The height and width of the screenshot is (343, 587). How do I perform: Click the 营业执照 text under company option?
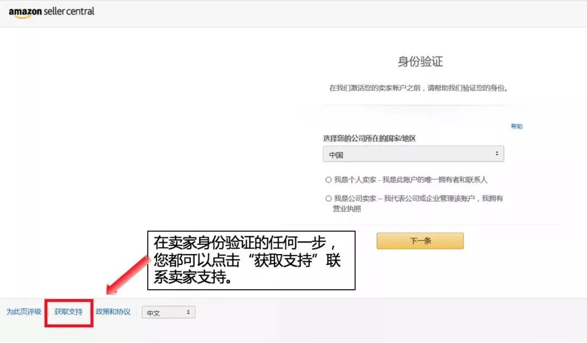347,208
